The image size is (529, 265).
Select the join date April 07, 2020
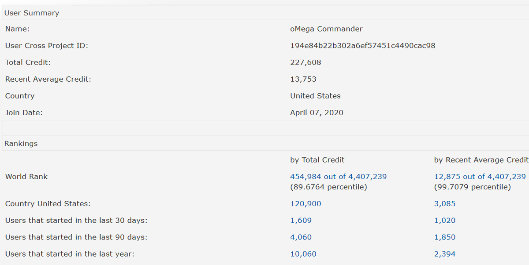(x=317, y=113)
